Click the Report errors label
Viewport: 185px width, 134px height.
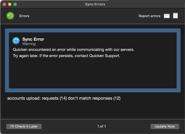click(149, 16)
